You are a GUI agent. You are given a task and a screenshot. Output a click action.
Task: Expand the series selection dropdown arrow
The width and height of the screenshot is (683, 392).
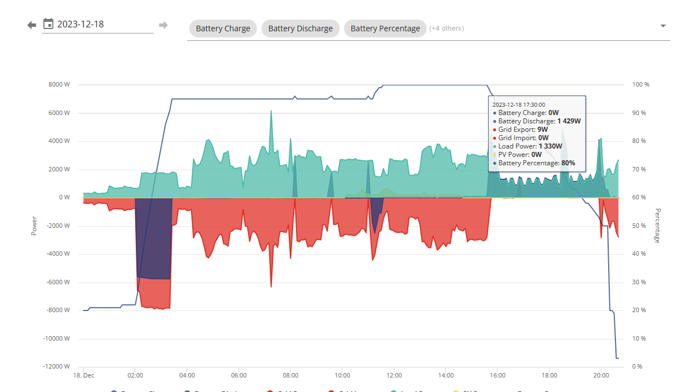pos(663,26)
